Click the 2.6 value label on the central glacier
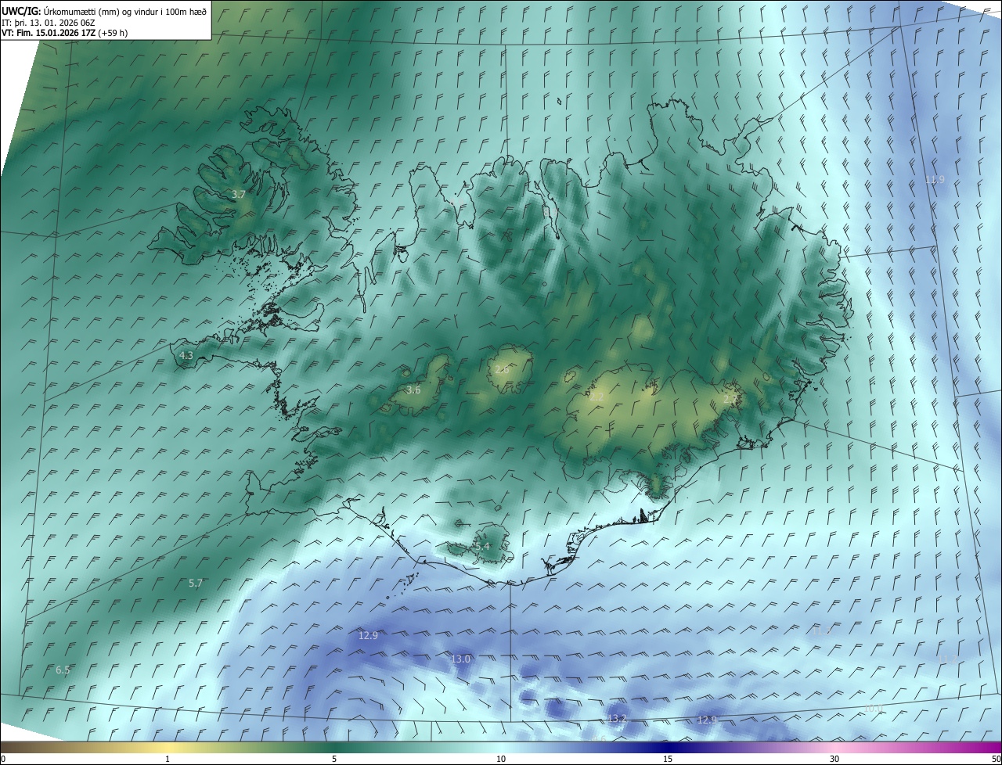This screenshot has width=1002, height=765. 502,369
